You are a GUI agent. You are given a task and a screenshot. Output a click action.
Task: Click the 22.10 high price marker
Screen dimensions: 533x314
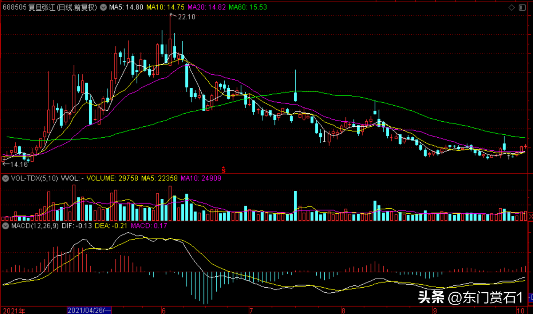pyautogui.click(x=186, y=17)
